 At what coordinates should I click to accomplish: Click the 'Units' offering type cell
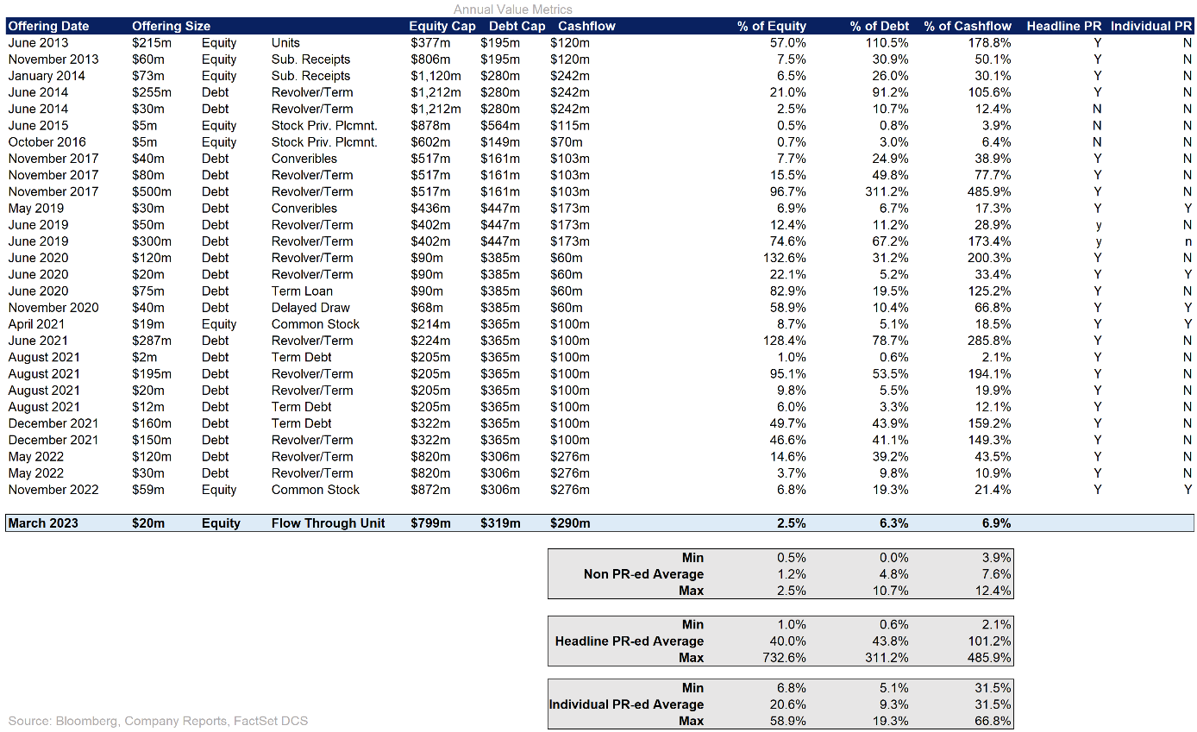(285, 42)
